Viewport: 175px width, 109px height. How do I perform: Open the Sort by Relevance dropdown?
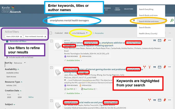(x=20, y=63)
